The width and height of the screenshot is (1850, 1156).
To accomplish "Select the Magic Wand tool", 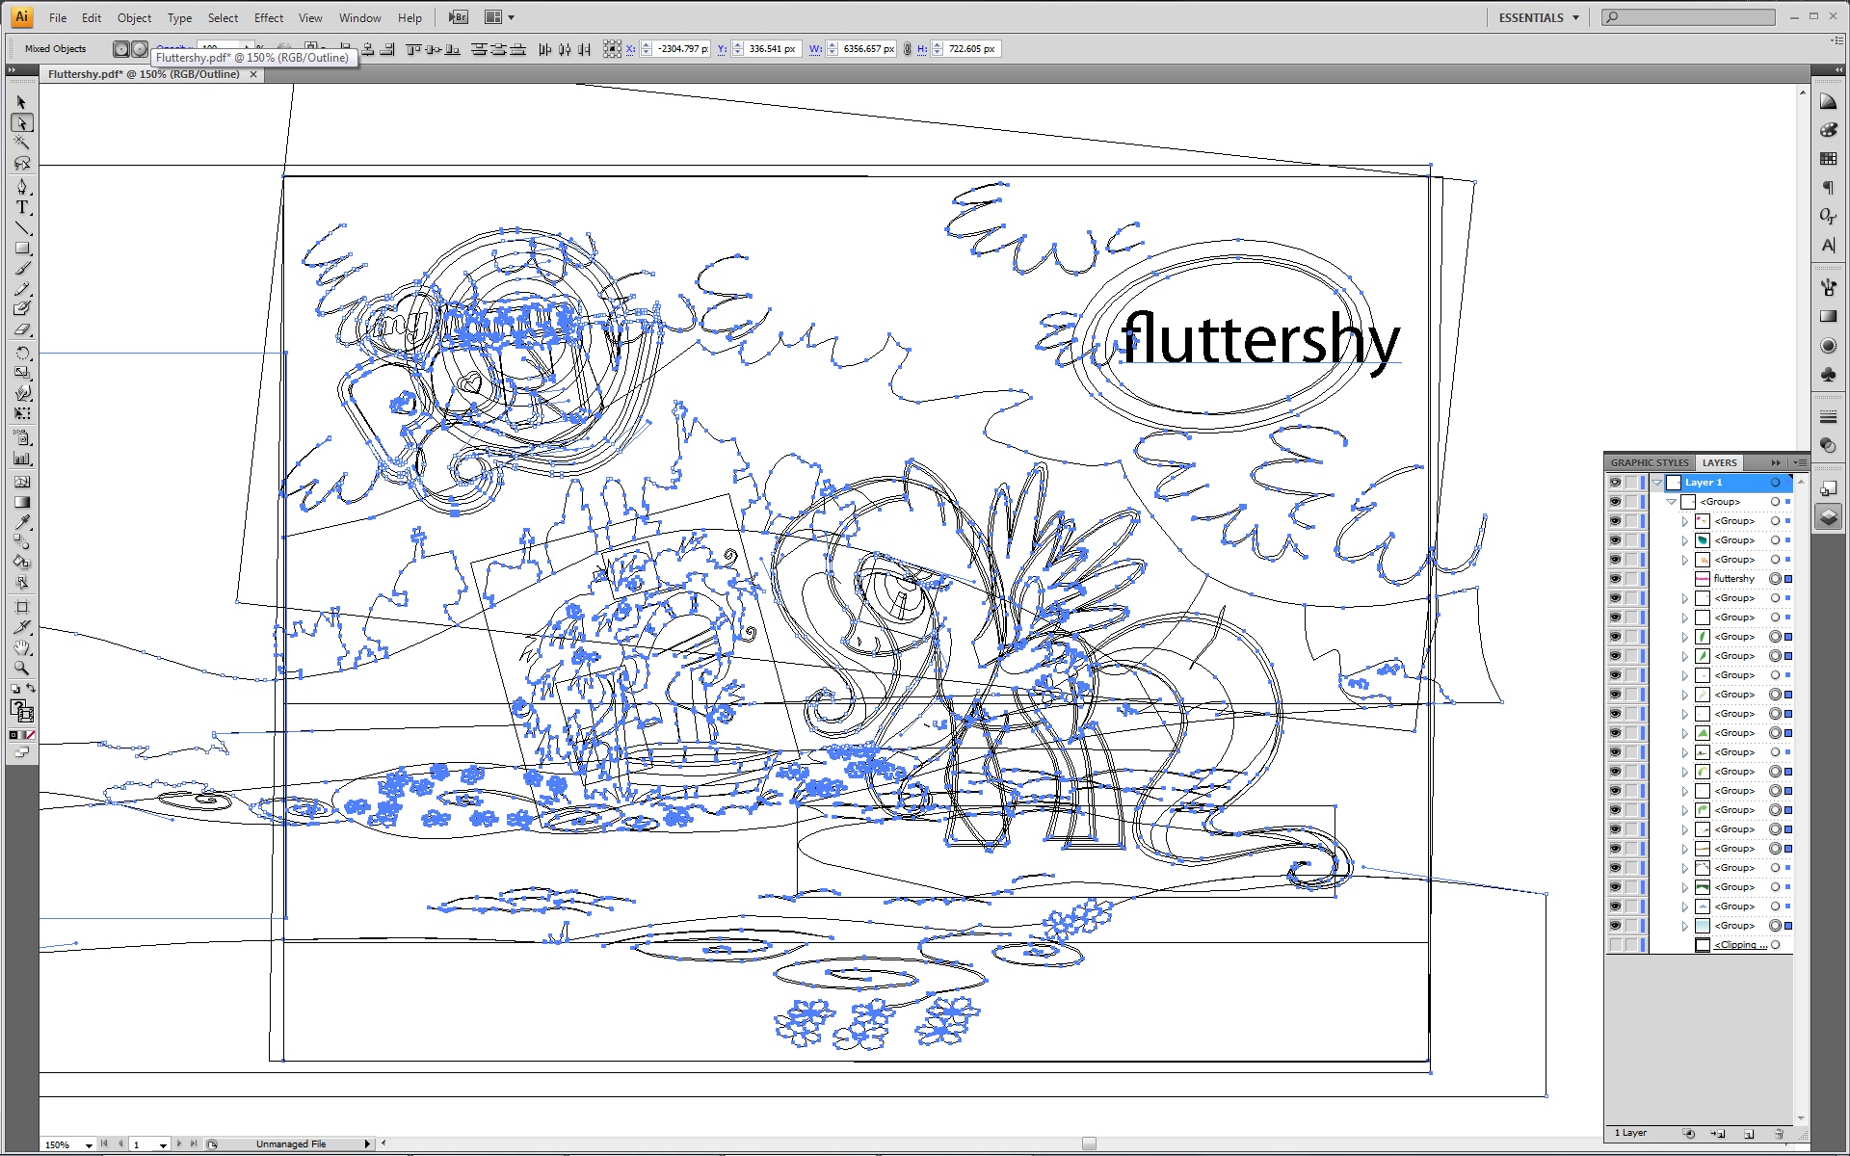I will [x=22, y=143].
